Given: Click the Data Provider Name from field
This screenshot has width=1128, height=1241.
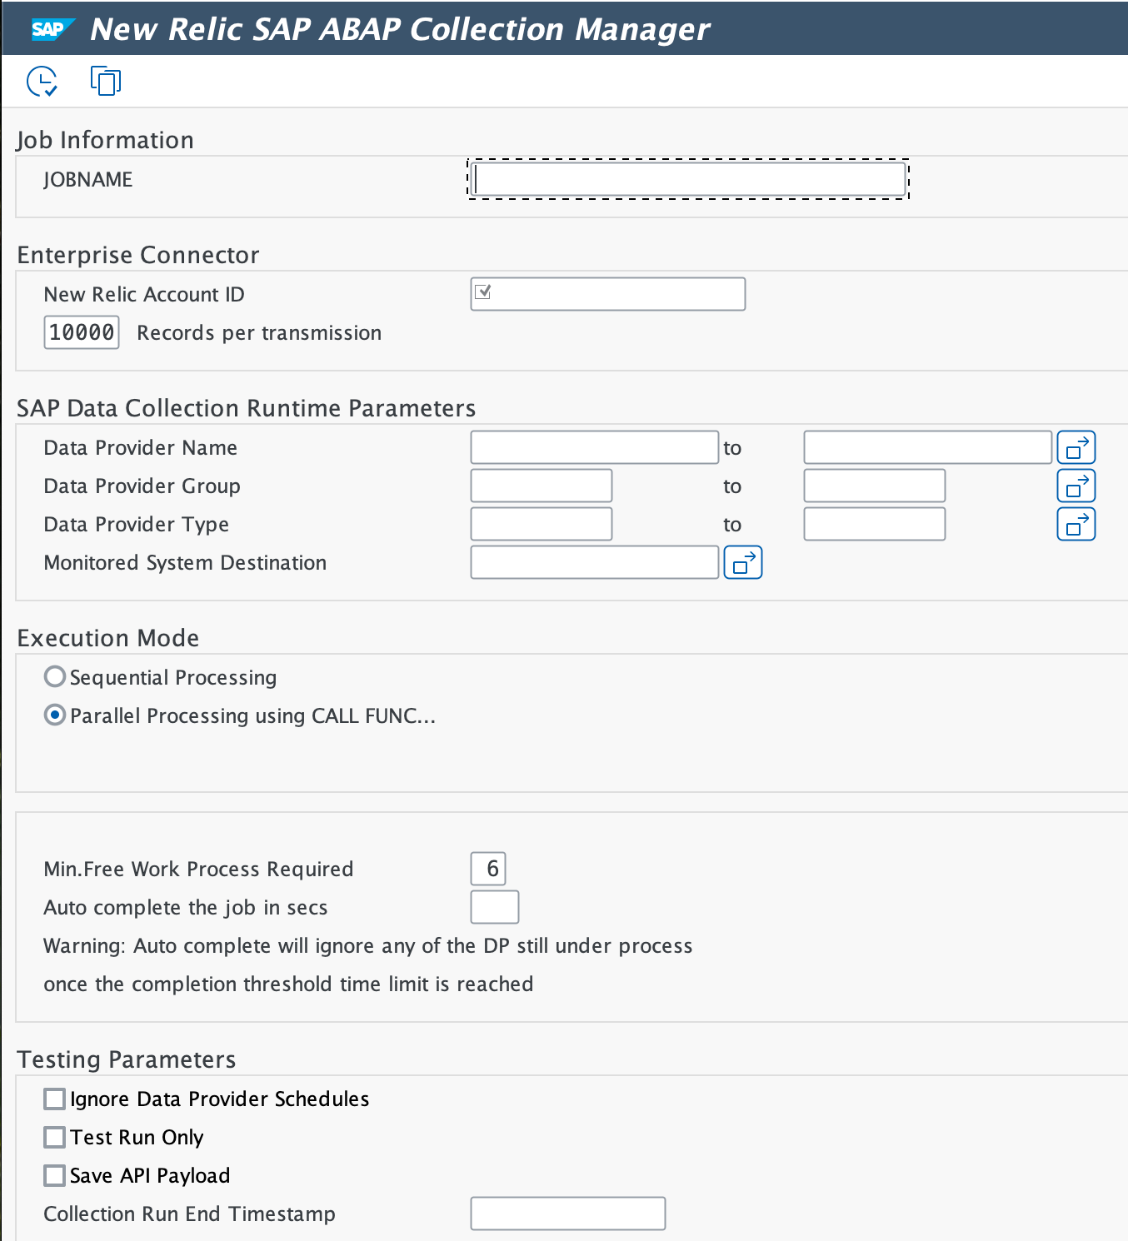Looking at the screenshot, I should pyautogui.click(x=593, y=447).
